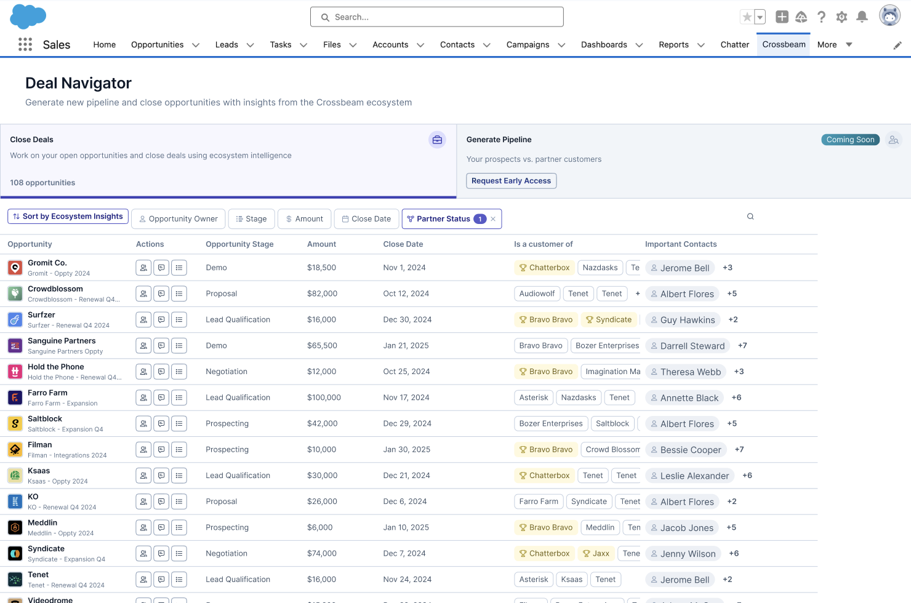Open the Setup gear icon
The image size is (911, 603).
click(841, 17)
